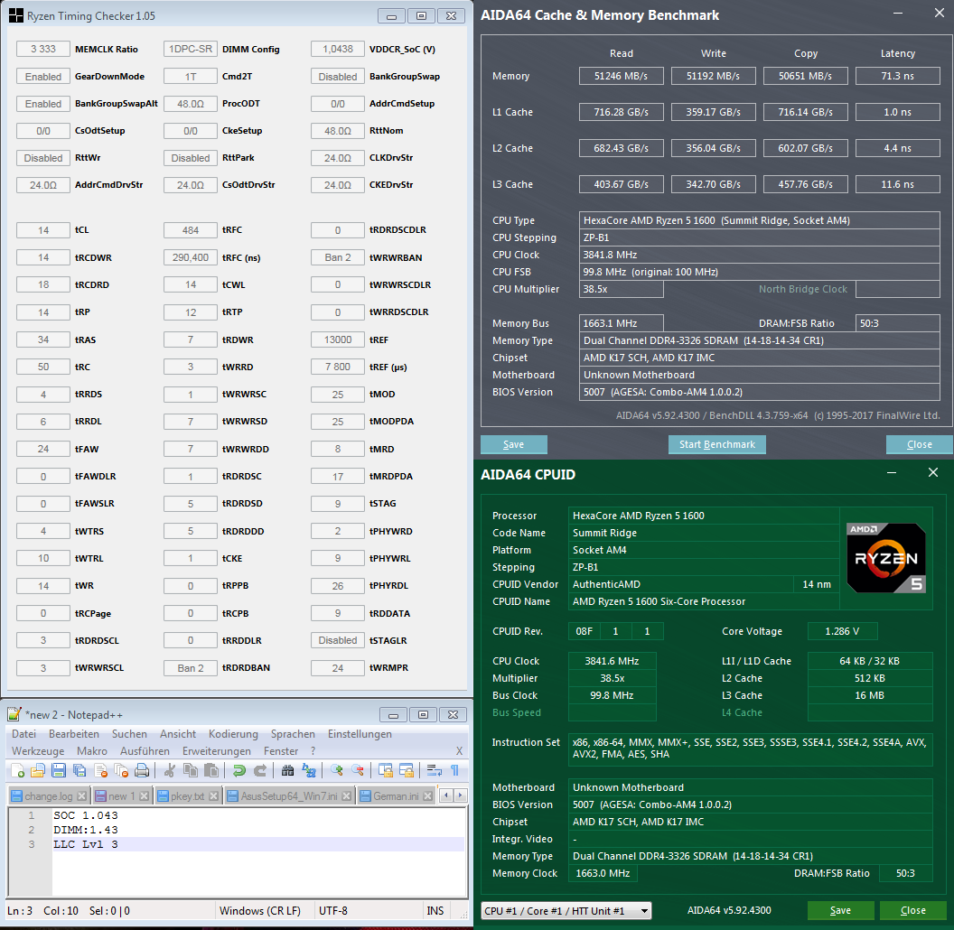The image size is (954, 930).
Task: Click the Cut scissors icon in Notepad++
Action: point(170,771)
